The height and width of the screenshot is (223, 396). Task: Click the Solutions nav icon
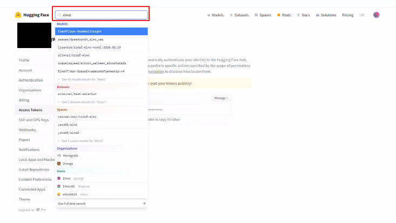click(318, 15)
